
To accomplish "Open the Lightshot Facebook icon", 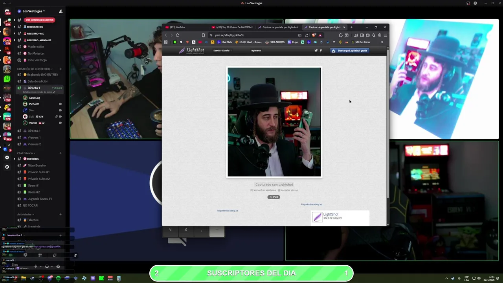I will click(x=321, y=50).
